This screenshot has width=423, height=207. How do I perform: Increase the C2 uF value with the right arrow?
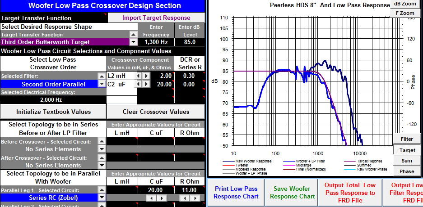146,85
